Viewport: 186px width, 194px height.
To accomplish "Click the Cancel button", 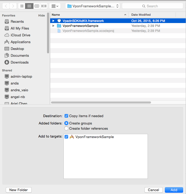I will (x=154, y=190).
